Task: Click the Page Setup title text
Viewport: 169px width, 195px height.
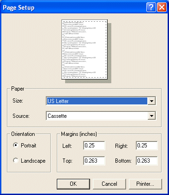Action: point(18,8)
